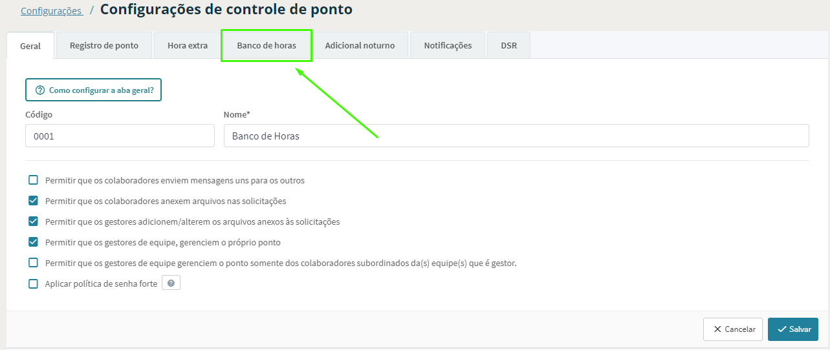Click Como configurar a aba geral button
This screenshot has height=350, width=830.
click(x=93, y=90)
